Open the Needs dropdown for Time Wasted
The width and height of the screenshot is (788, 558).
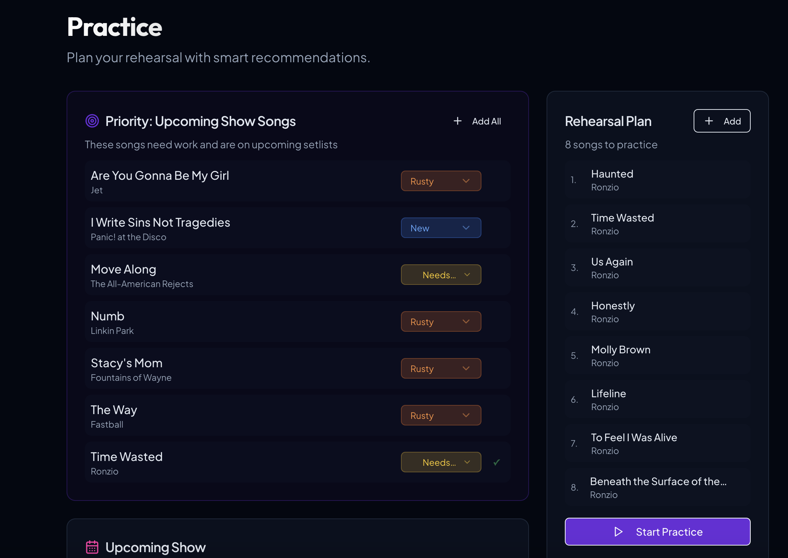tap(441, 462)
